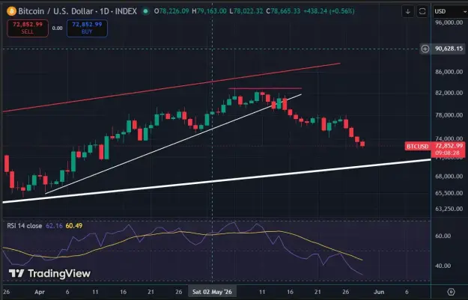
Task: Select Bitcoin / U.S. Dollar symbol title
Action: [56, 11]
